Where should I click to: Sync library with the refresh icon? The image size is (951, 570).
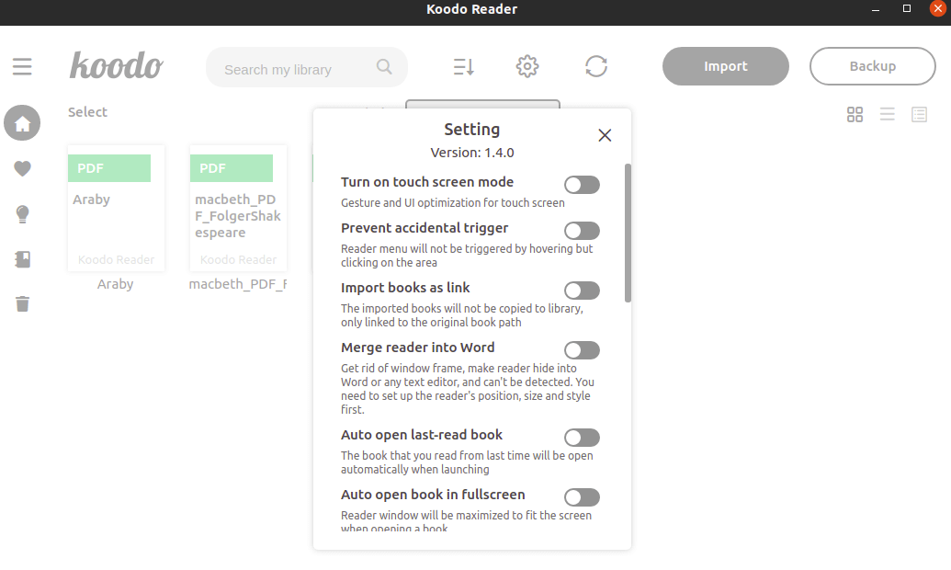(x=596, y=66)
